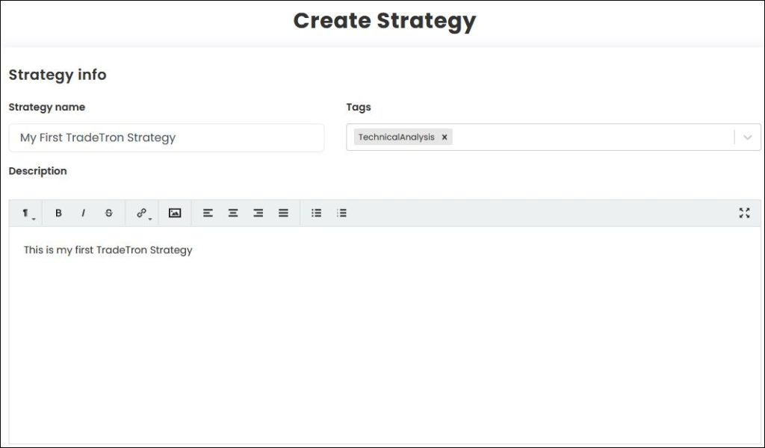Click inside the description text area
Screen dimensions: 765x448
pos(385,343)
